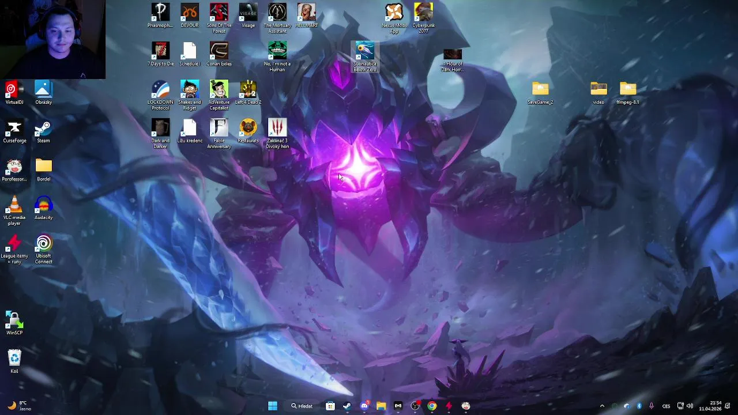Select Shakes and Fidget icon
The width and height of the screenshot is (738, 415).
190,95
